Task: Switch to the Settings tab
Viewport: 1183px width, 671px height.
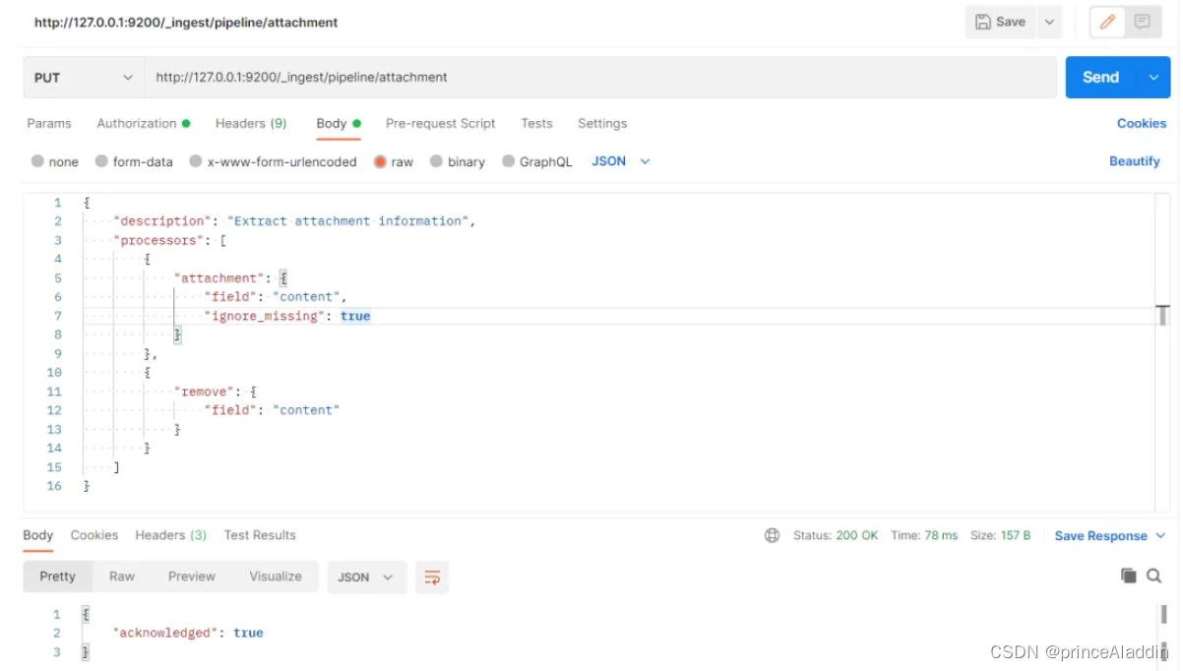Action: click(x=602, y=123)
